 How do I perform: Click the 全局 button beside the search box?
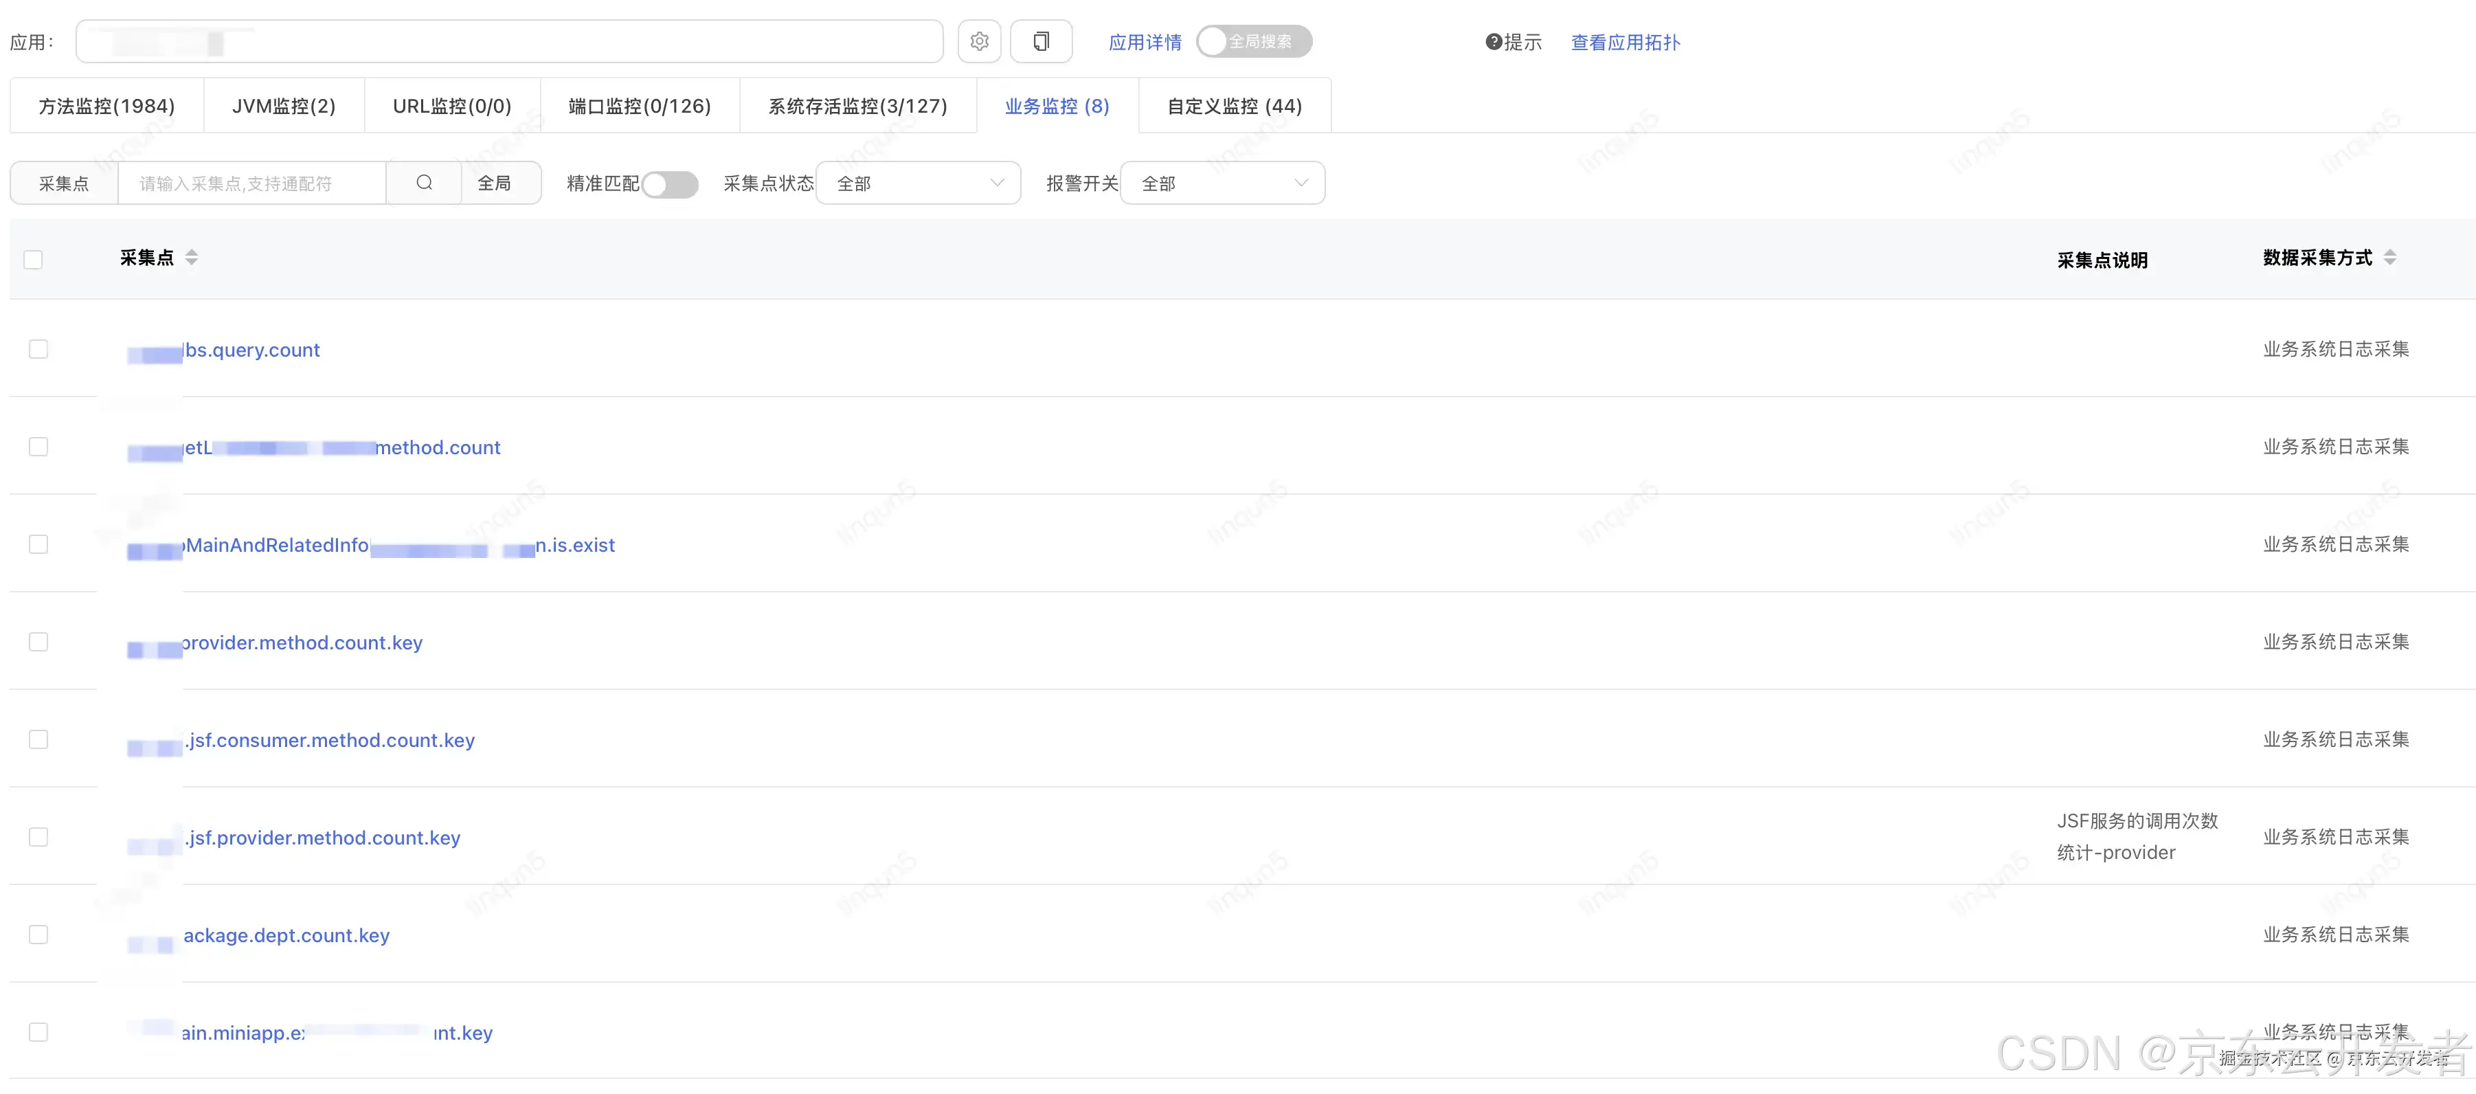501,183
